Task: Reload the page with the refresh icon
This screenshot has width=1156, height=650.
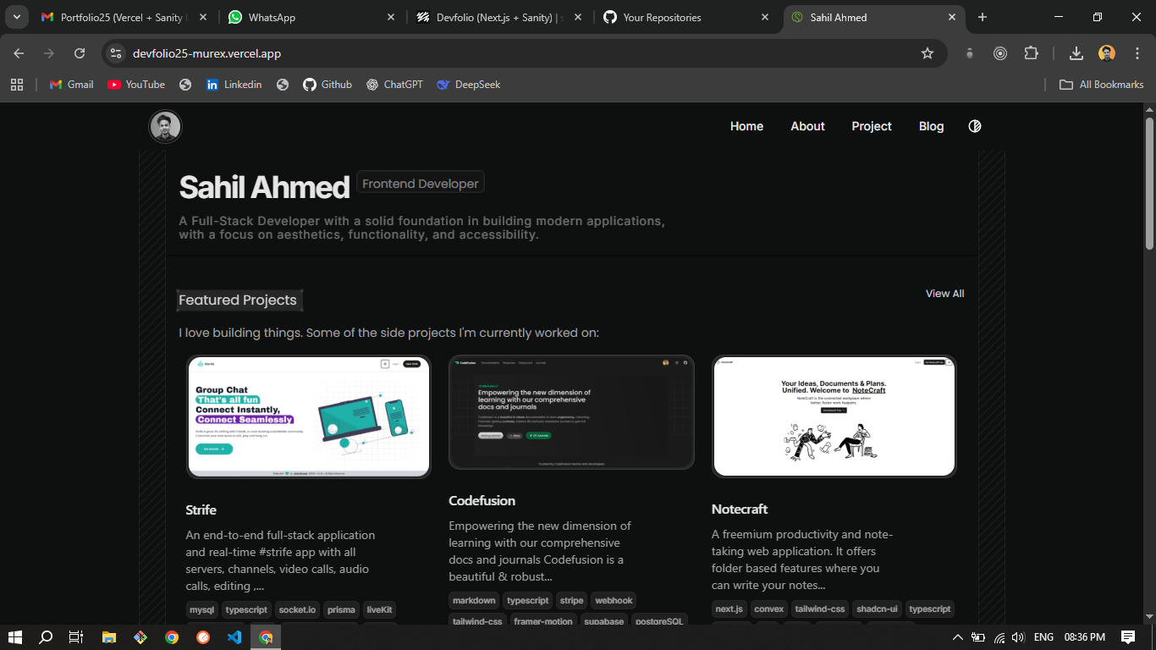Action: (x=80, y=53)
